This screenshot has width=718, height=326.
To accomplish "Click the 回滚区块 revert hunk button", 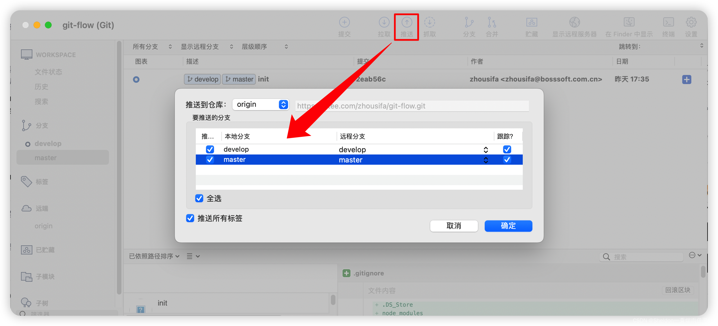I will tap(678, 290).
